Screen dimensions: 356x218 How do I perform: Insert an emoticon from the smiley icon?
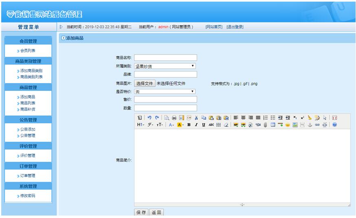coord(288,125)
